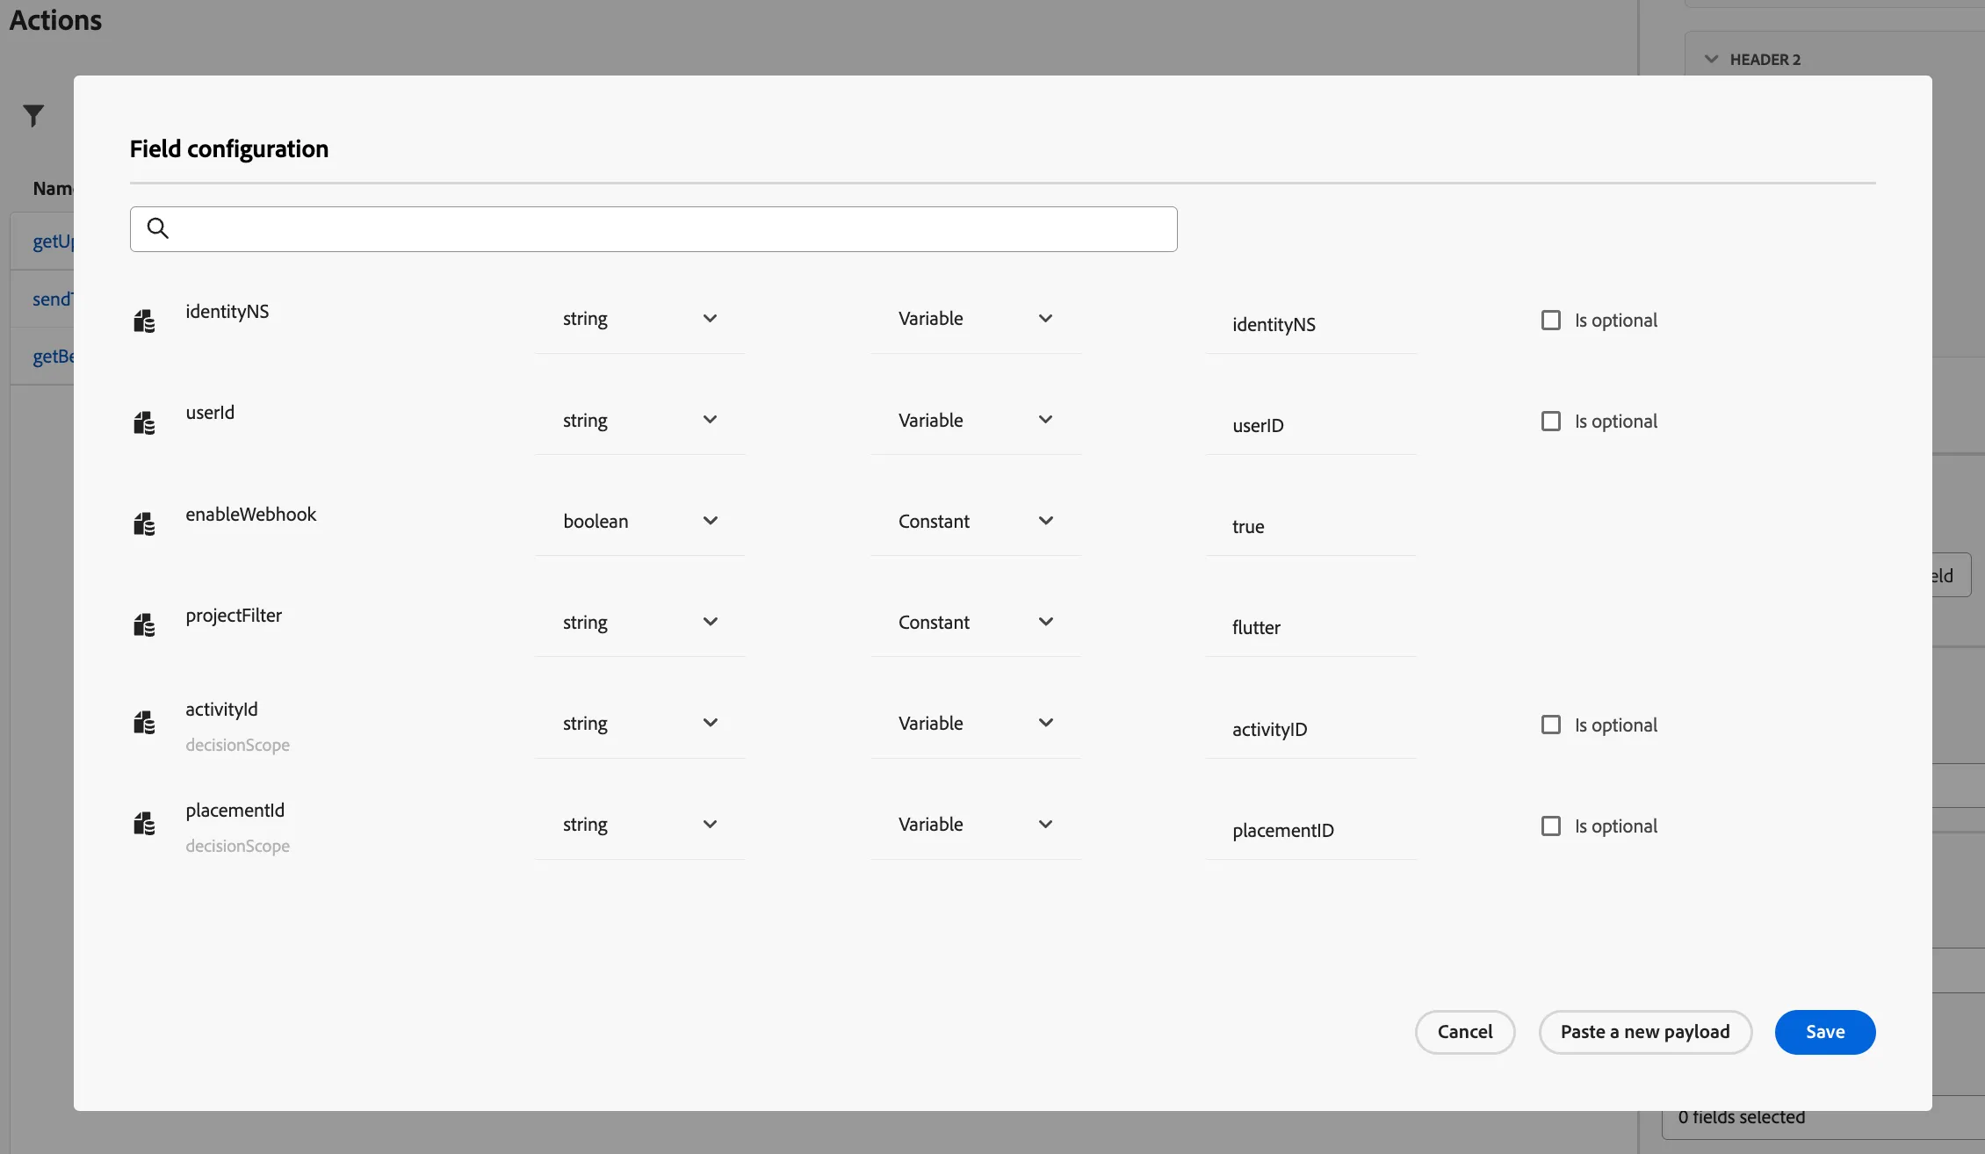1985x1154 pixels.
Task: Edit the true constant value
Action: click(1311, 527)
